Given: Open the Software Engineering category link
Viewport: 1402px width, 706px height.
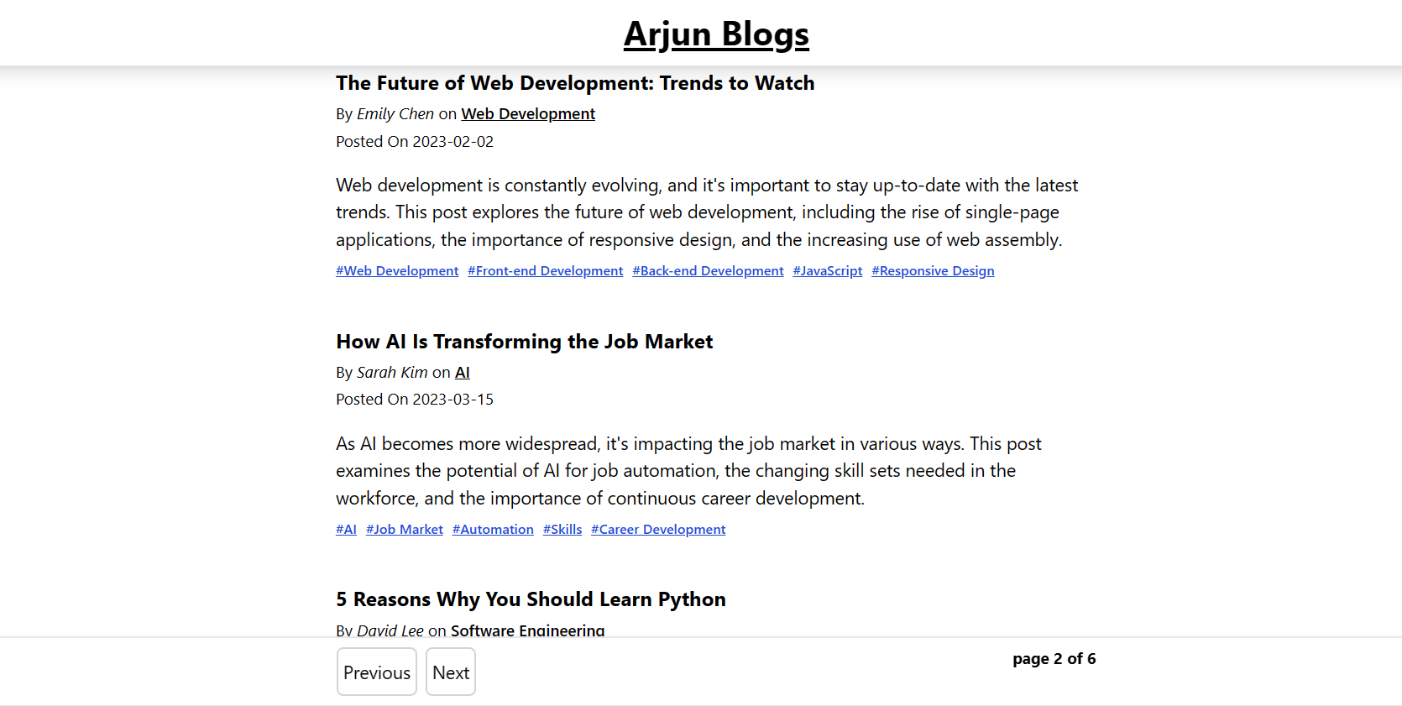Looking at the screenshot, I should 528,630.
